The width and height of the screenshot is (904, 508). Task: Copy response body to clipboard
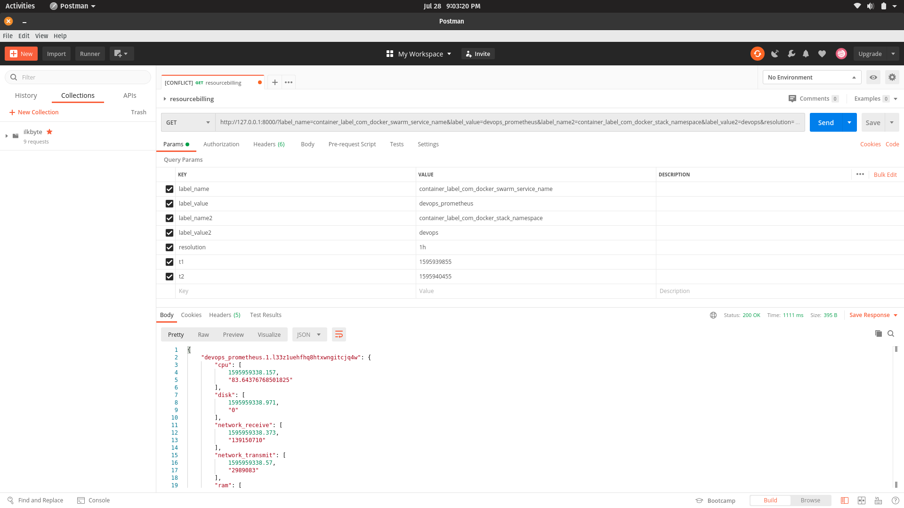coord(878,333)
